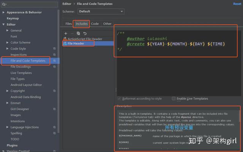Click the Remove template minus icon

72,33
